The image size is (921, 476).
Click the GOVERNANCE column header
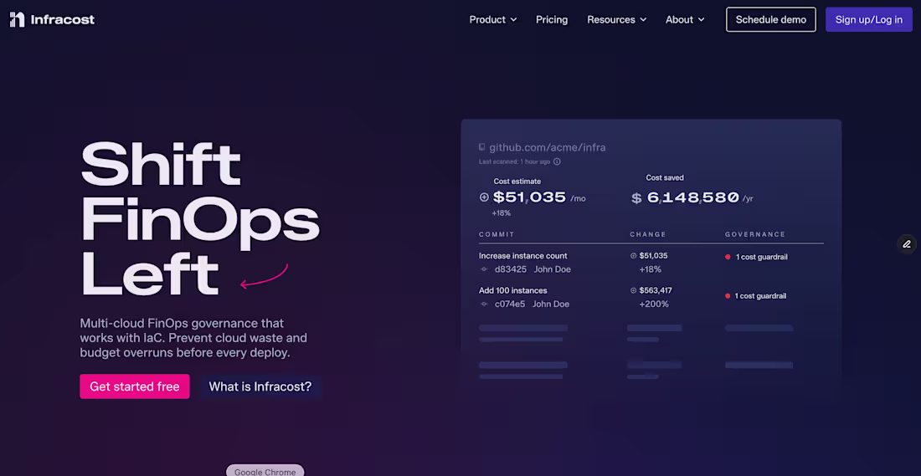click(x=754, y=234)
